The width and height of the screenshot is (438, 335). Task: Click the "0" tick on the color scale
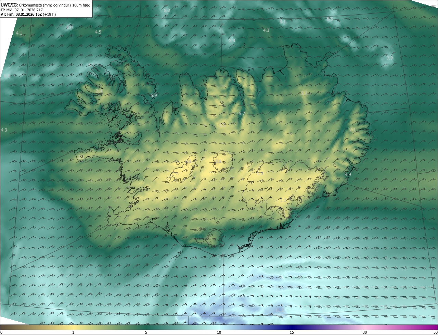[1, 332]
